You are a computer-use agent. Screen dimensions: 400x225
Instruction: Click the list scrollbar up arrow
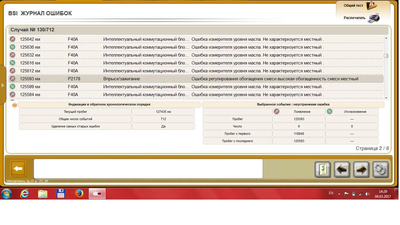(x=386, y=38)
